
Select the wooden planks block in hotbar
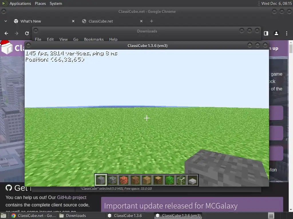147,180
